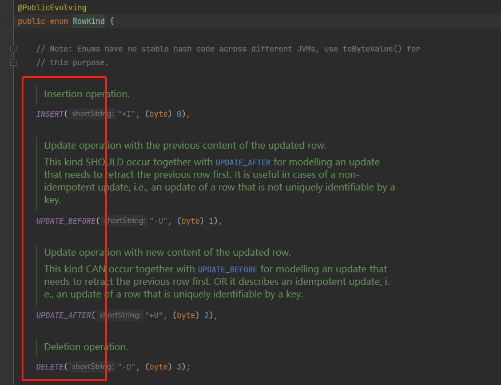Click the UPDATE_AFTER enum constant
The image size is (501, 385).
(x=64, y=315)
